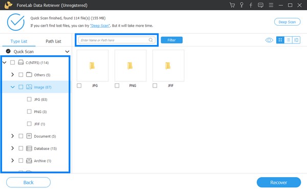Click the C: drive icon
Screen dimensions: 307x194
[x=21, y=62]
